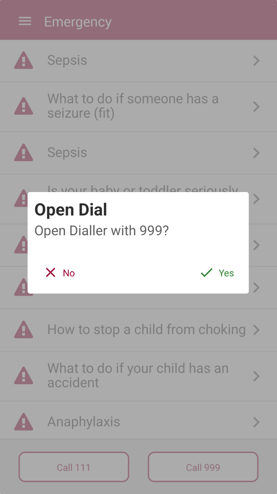The width and height of the screenshot is (277, 494).
Task: Tap the Call 999 button
Action: (x=203, y=467)
